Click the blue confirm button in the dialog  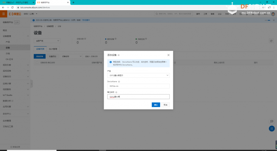pyautogui.click(x=156, y=105)
